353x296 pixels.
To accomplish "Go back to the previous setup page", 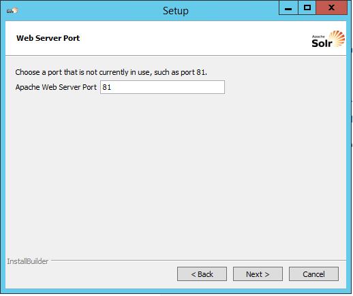I will [x=202, y=274].
